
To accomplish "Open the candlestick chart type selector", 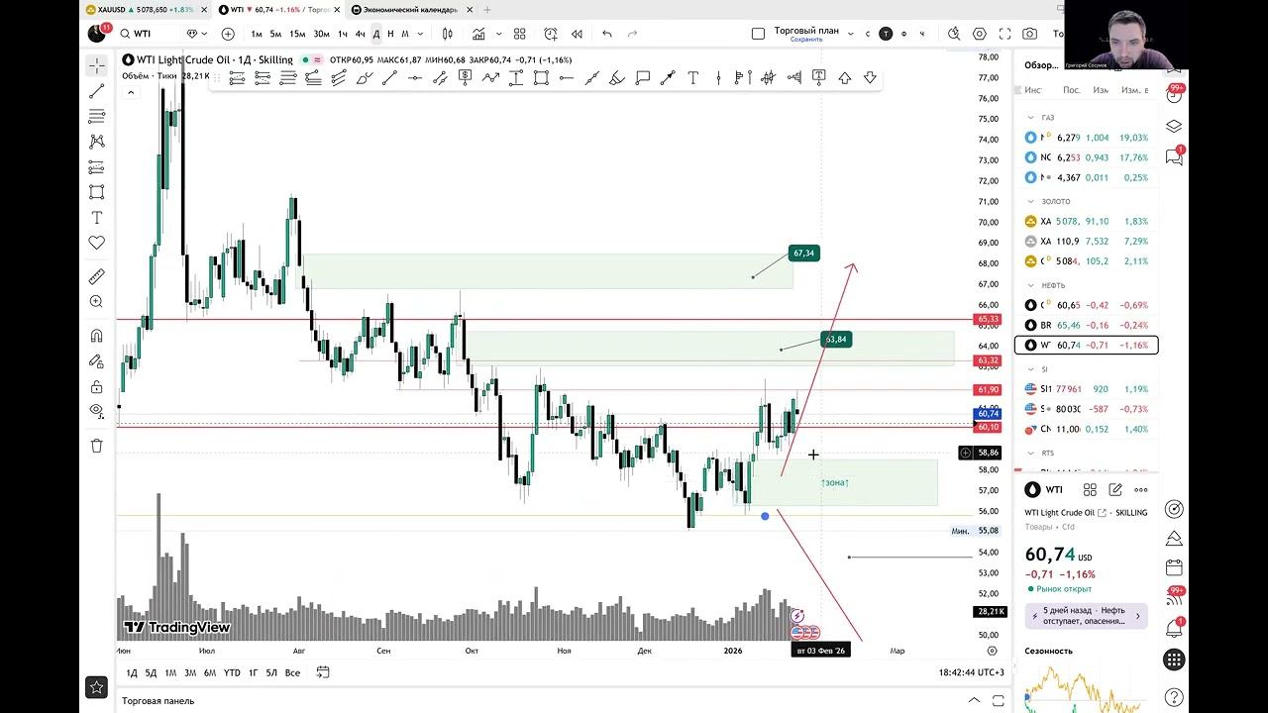I will click(448, 34).
